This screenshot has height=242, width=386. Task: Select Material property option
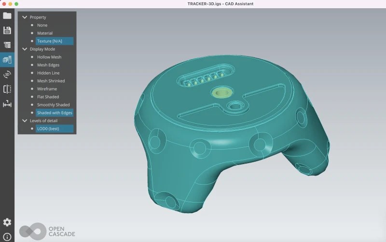point(45,33)
